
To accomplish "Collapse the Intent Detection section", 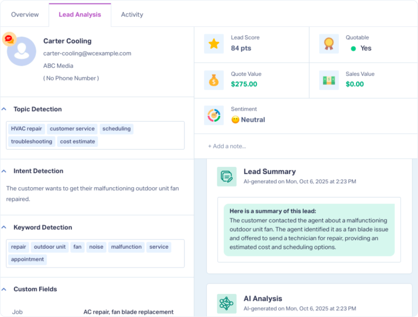I will click(4, 171).
